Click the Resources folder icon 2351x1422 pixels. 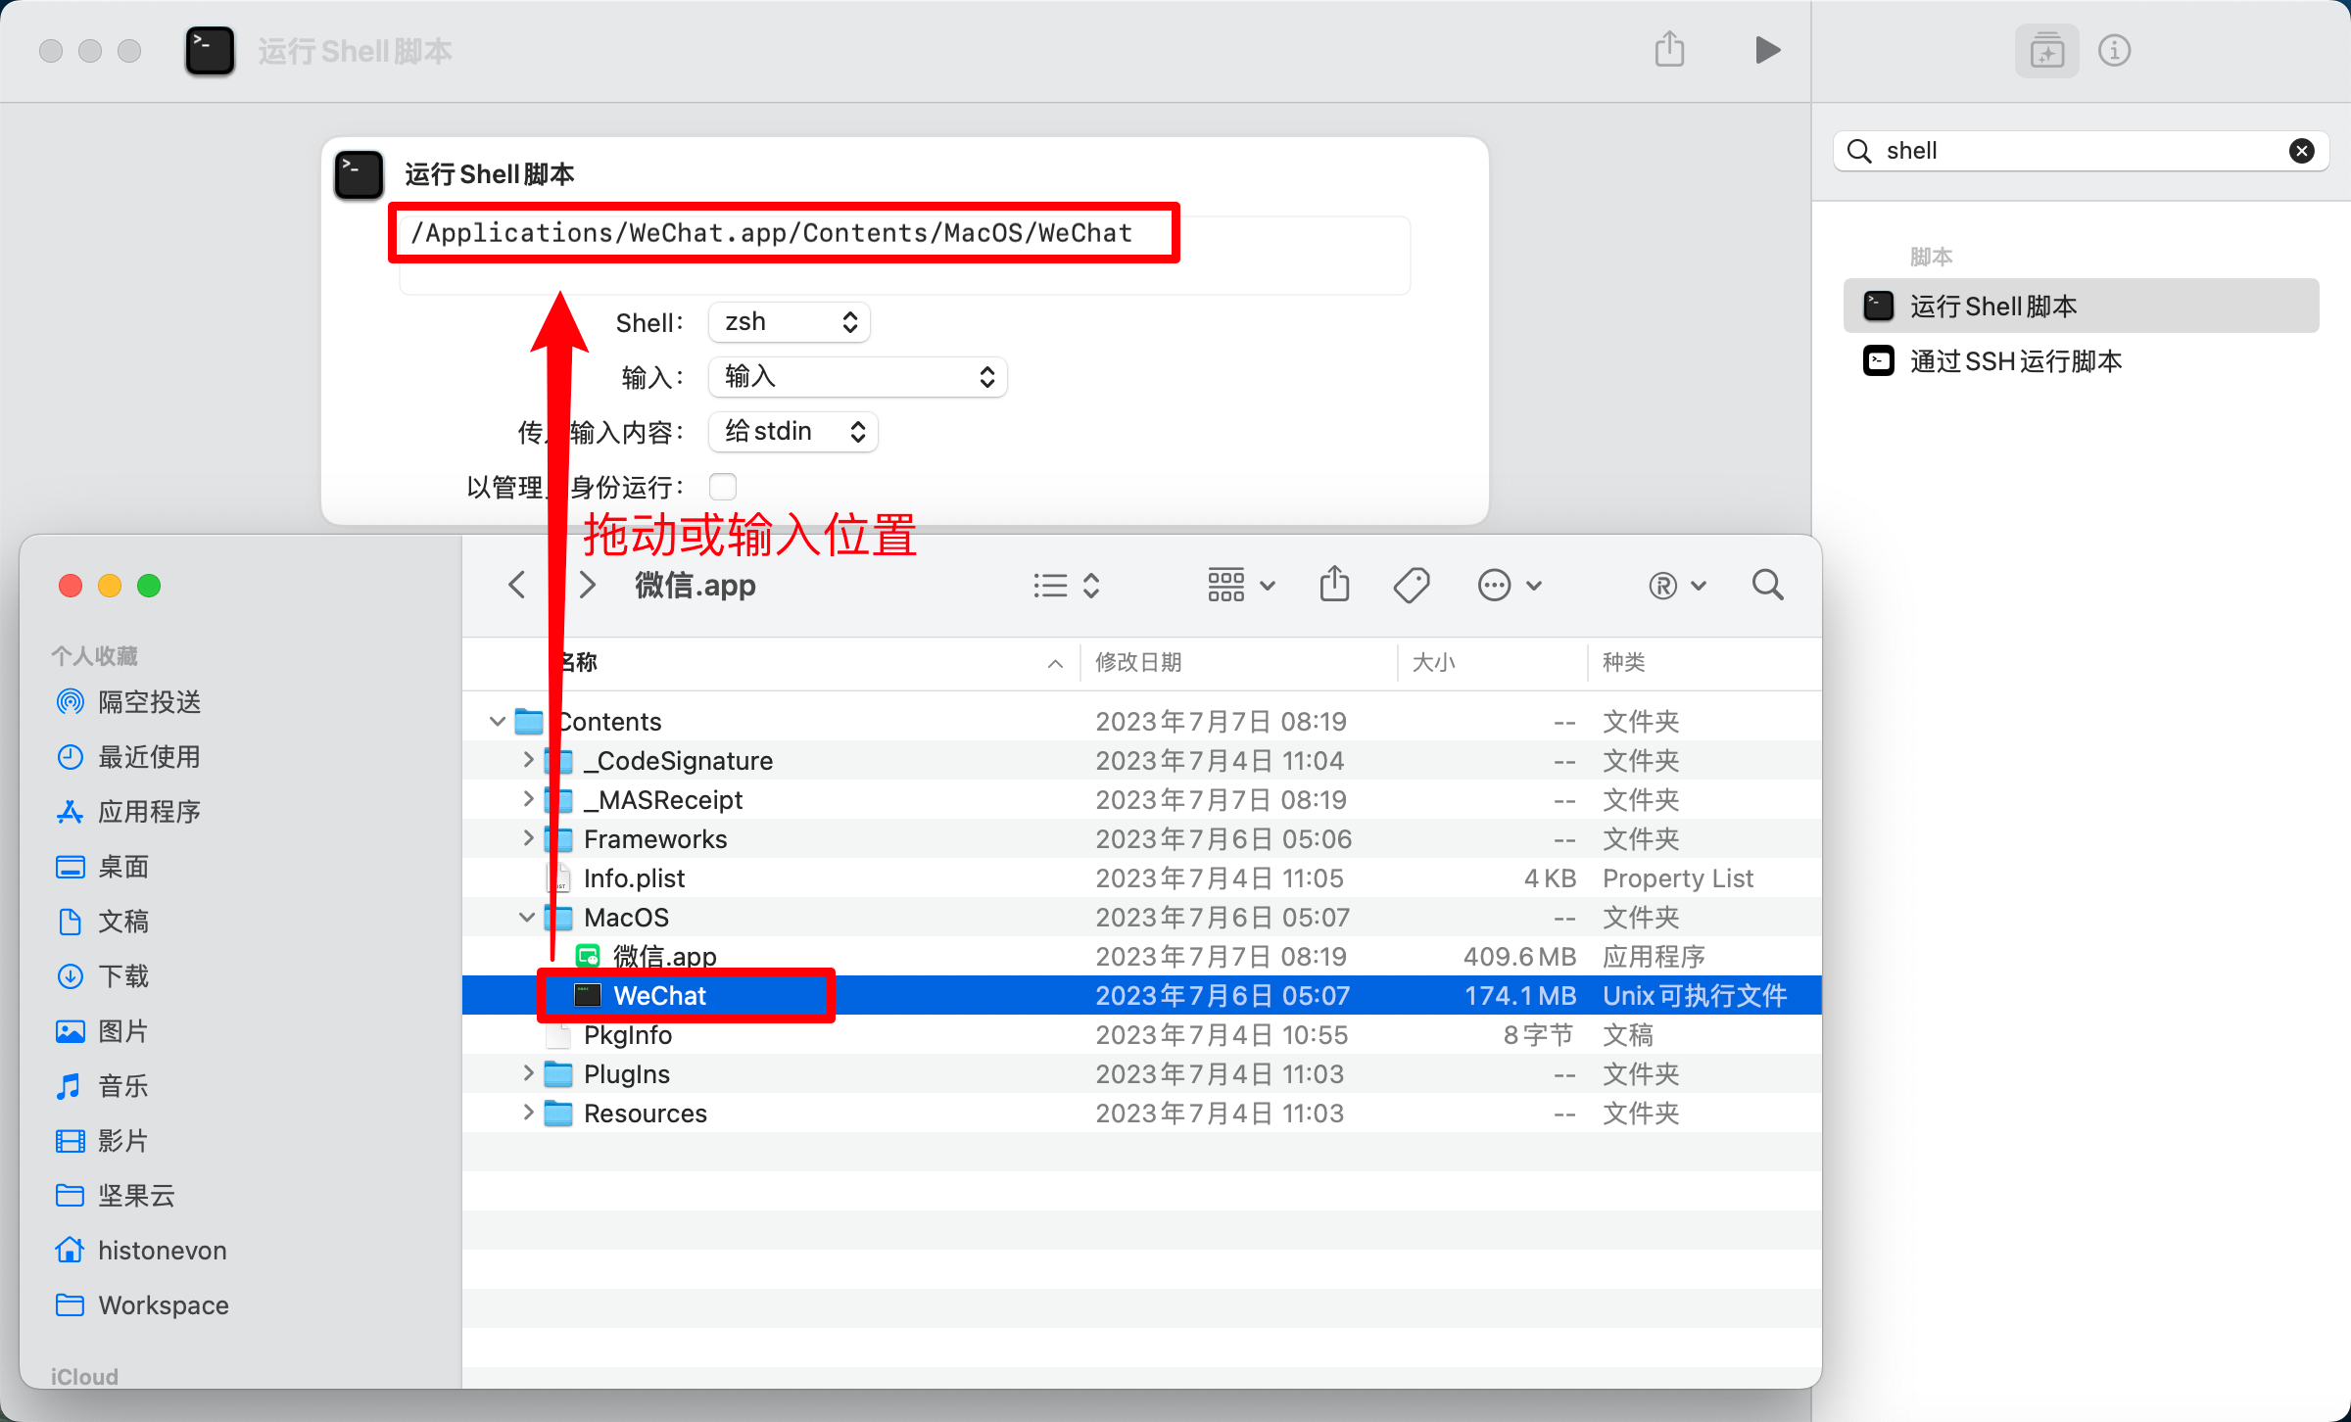pos(561,1114)
